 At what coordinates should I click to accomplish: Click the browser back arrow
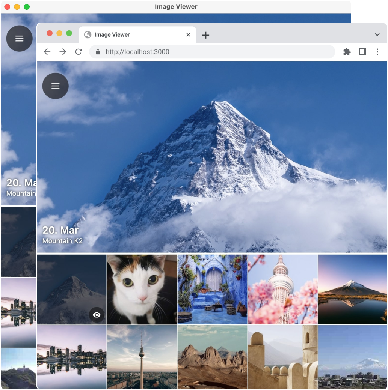pos(47,52)
